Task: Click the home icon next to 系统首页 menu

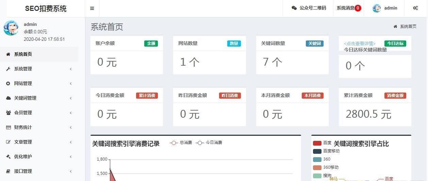Action: click(x=8, y=54)
